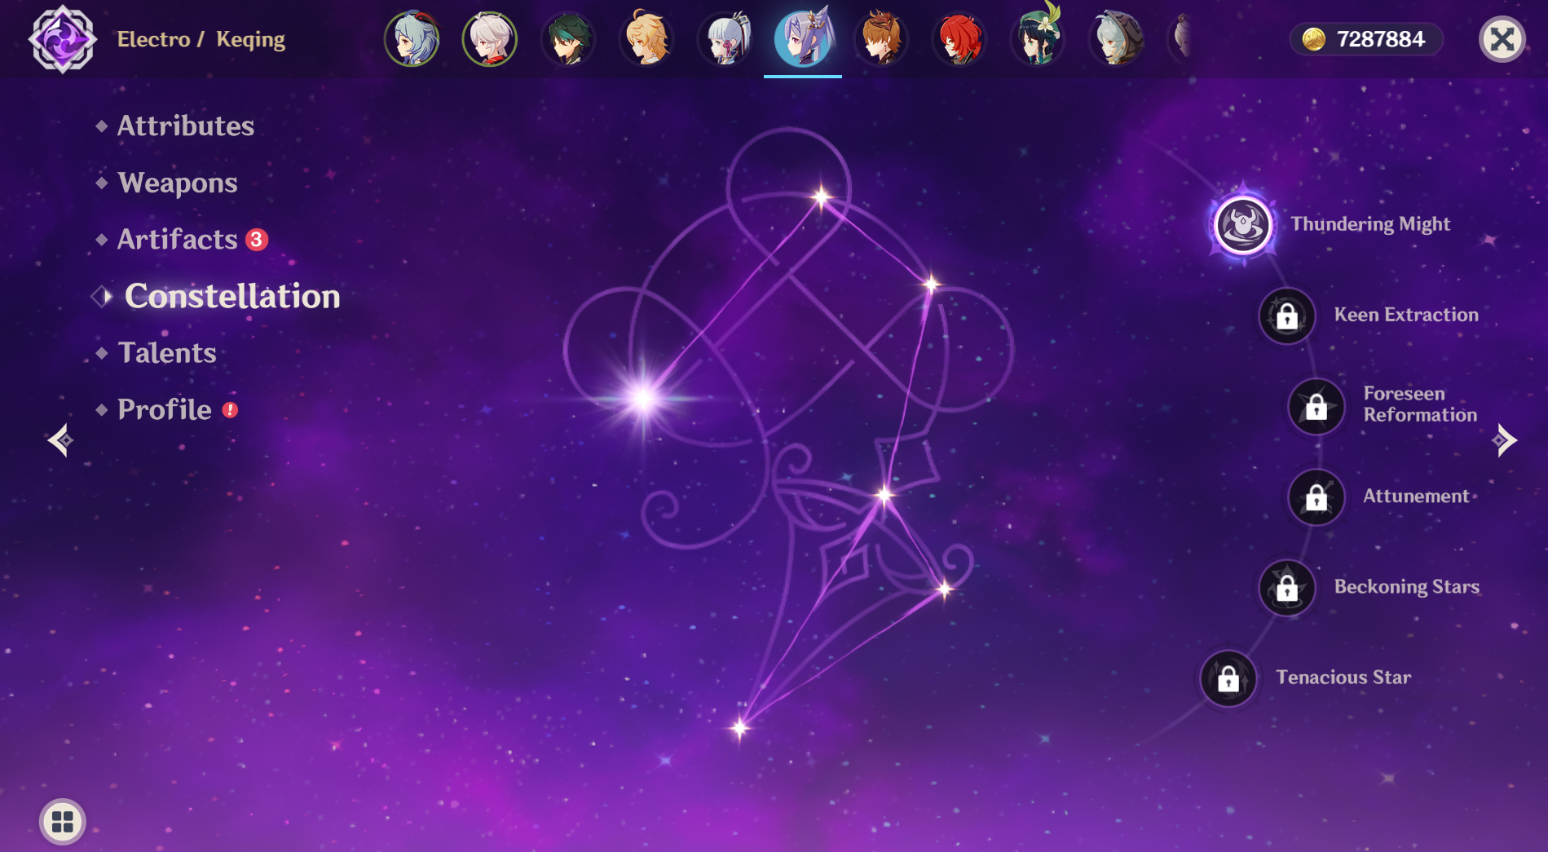This screenshot has width=1548, height=852.
Task: Select the Ayaka character portrait
Action: (725, 38)
